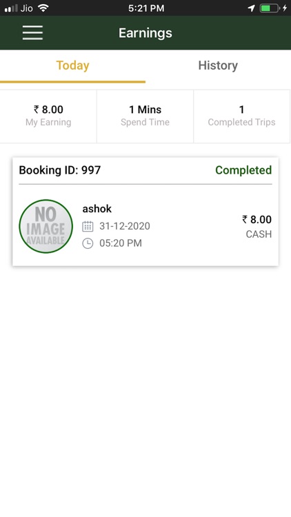Open the Completed Trips count tile
Screen dimensions: 291x517
coord(241,116)
